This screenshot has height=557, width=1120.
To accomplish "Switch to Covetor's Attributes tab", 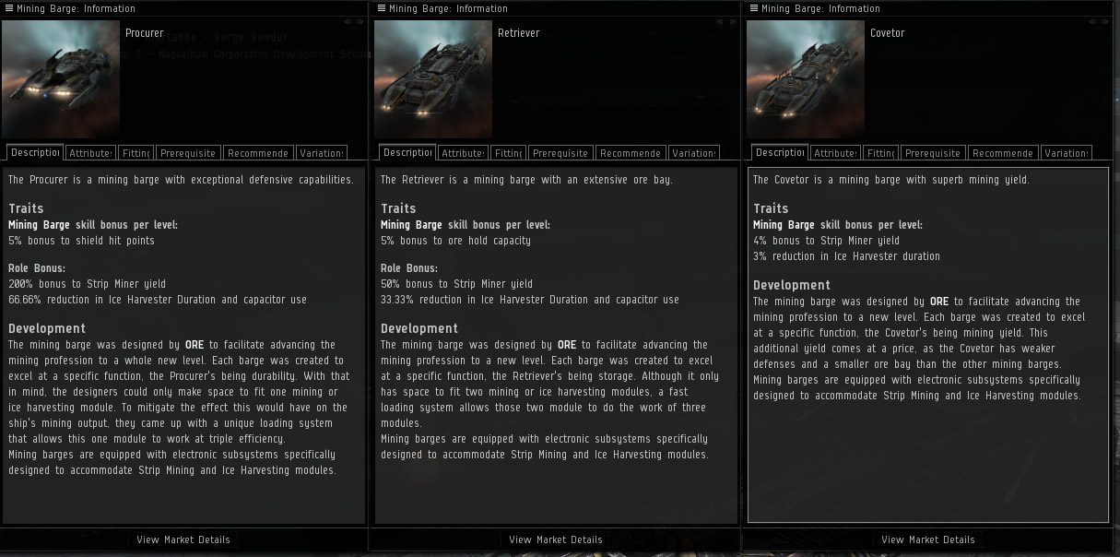I will tap(835, 153).
